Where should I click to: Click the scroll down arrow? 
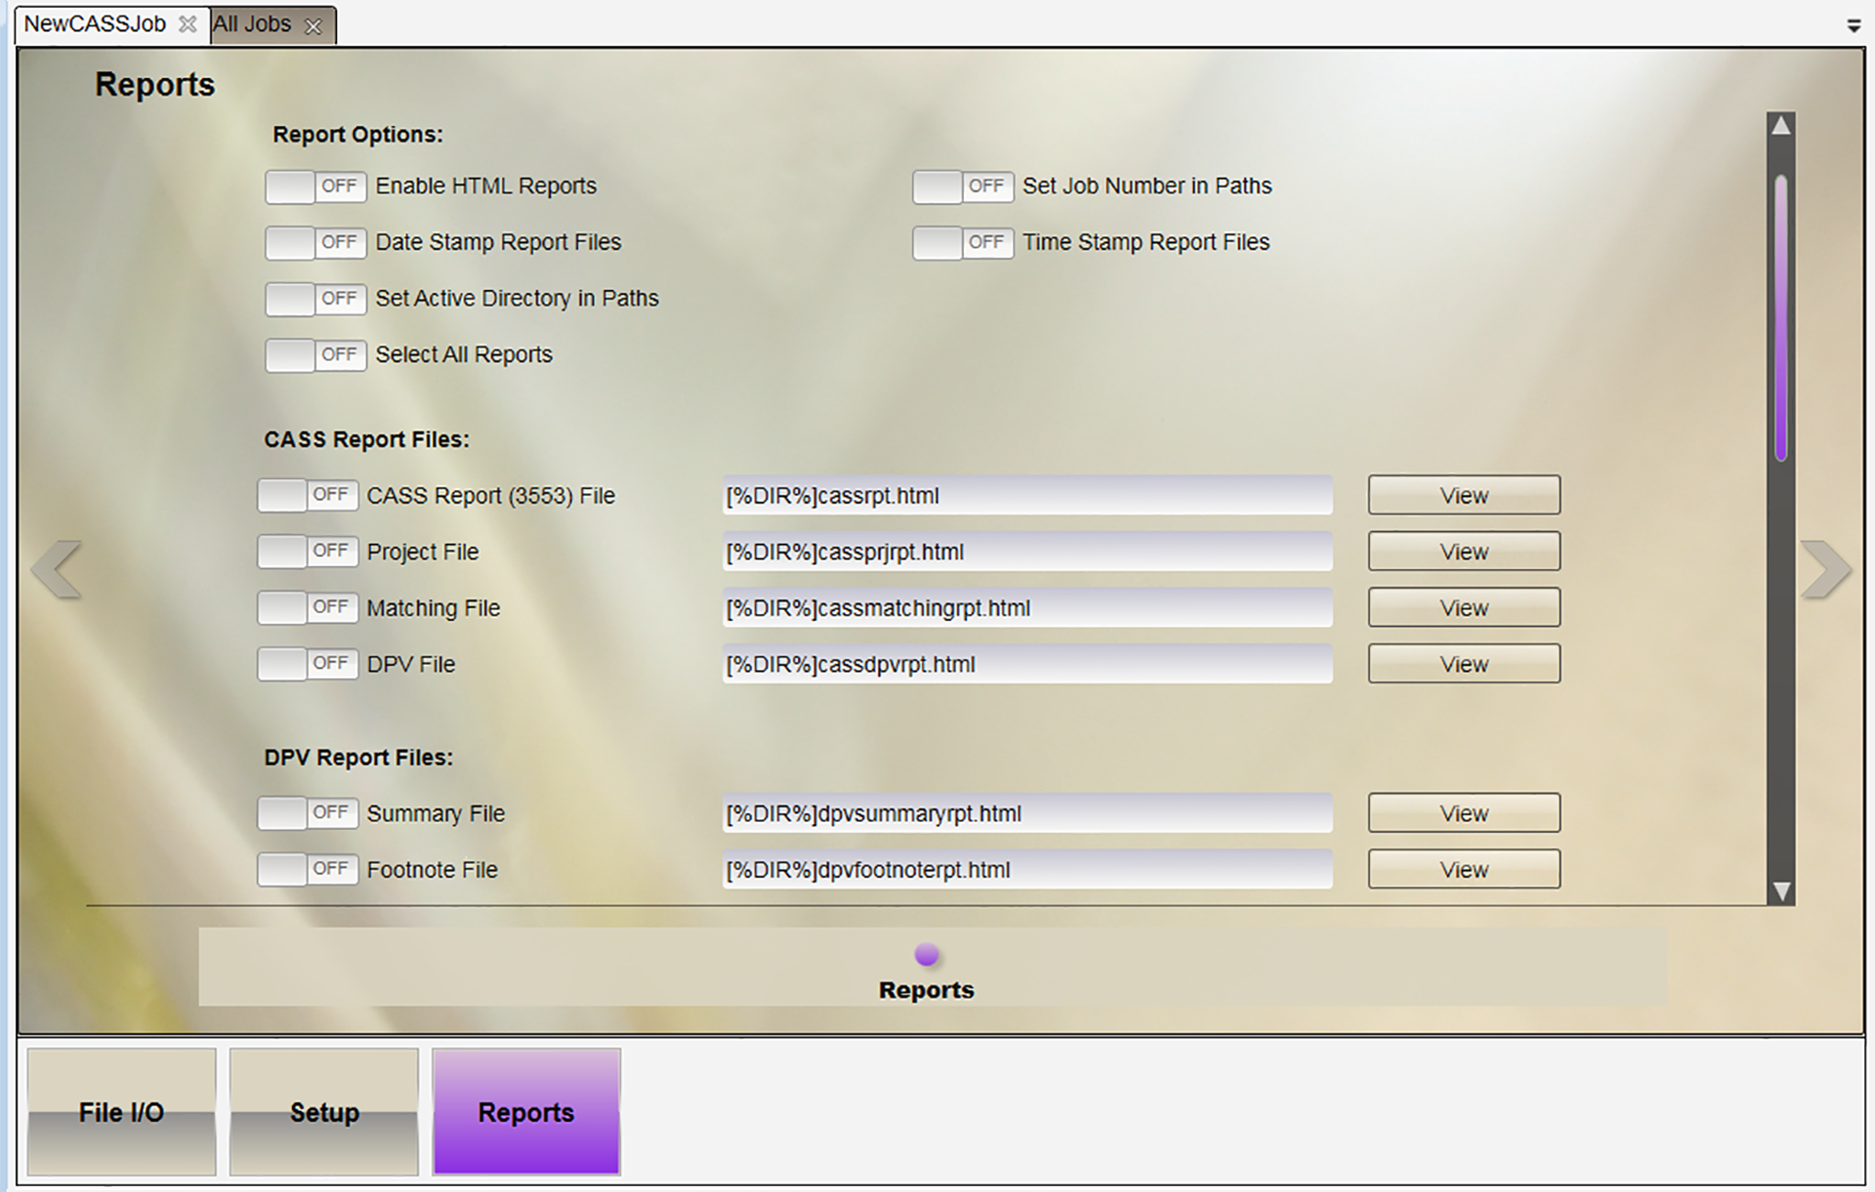(x=1781, y=890)
